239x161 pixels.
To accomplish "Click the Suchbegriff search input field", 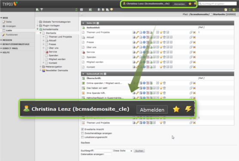I will pyautogui.click(x=103, y=151).
